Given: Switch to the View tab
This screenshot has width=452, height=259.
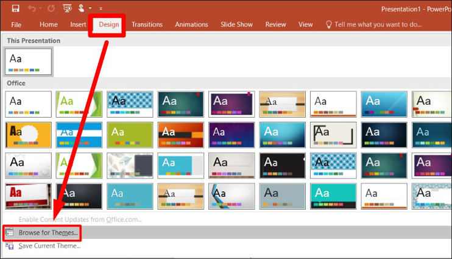Looking at the screenshot, I should tap(306, 24).
